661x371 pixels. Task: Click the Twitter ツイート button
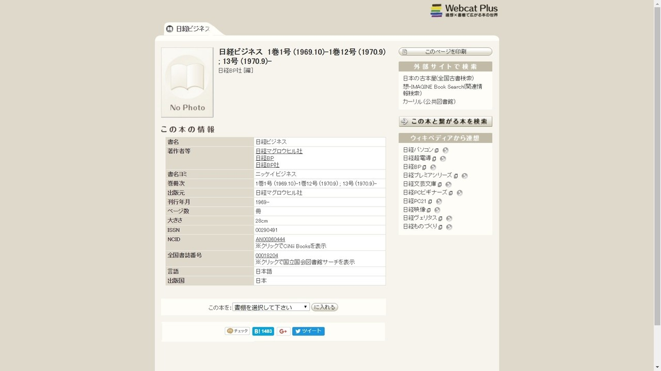(308, 331)
